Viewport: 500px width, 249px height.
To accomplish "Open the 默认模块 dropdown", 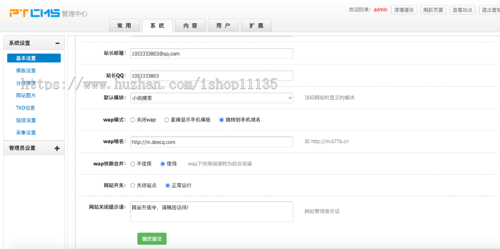I will [x=212, y=98].
